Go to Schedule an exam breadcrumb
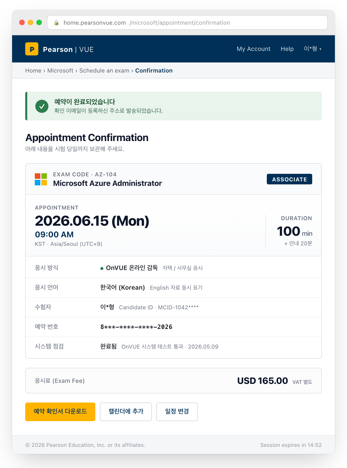347x468 pixels. [x=104, y=71]
